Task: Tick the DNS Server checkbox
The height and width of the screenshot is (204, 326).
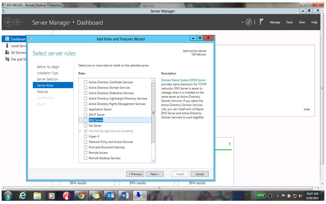Action: 86,120
